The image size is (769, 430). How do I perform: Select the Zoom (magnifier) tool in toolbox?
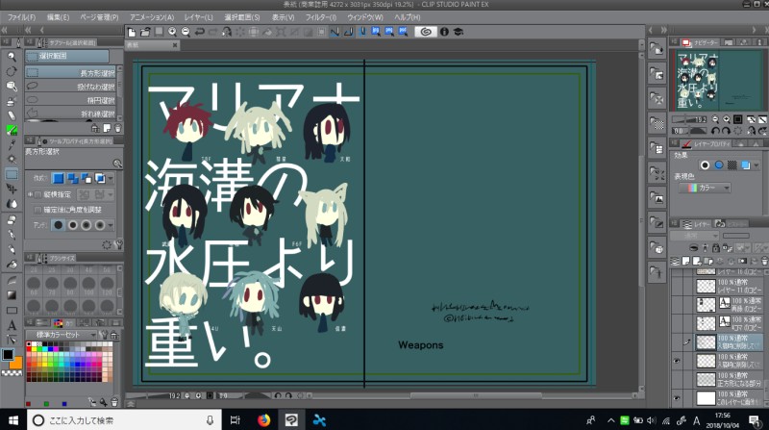[x=12, y=57]
